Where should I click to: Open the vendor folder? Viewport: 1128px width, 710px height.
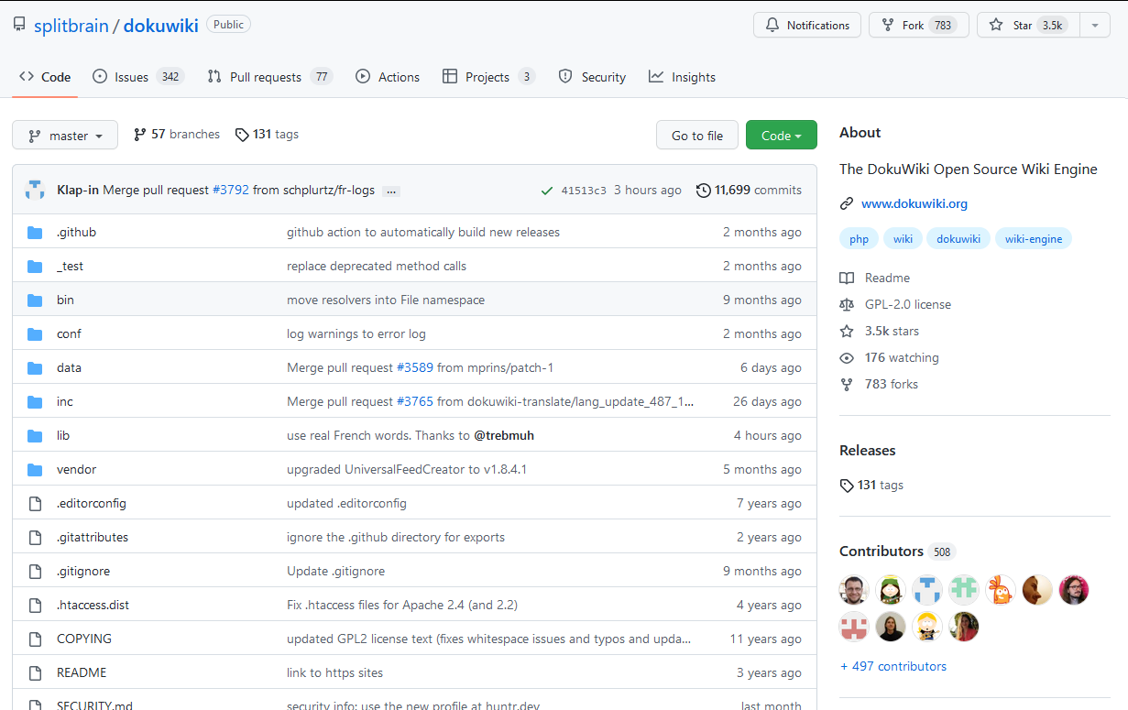[76, 469]
